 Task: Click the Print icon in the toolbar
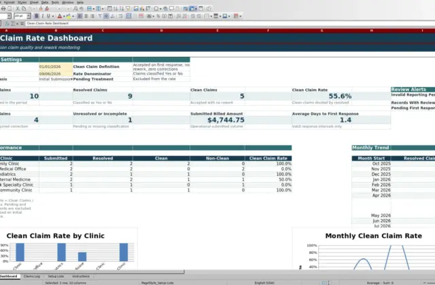click(x=3, y=9)
